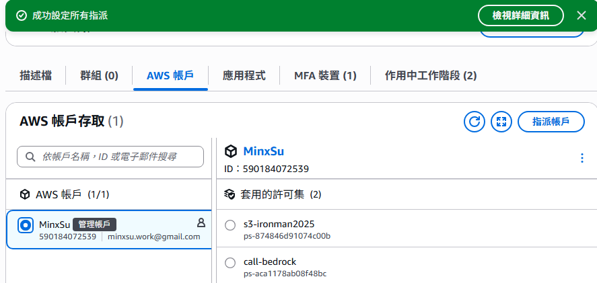This screenshot has height=283, width=597.
Task: Click the magnifier icon in search box
Action: (x=30, y=157)
